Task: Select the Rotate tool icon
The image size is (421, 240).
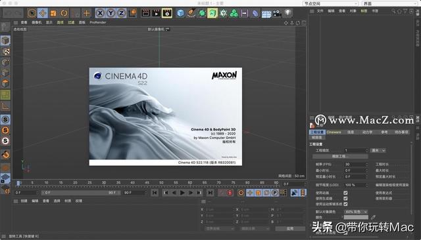Action: tap(64, 13)
